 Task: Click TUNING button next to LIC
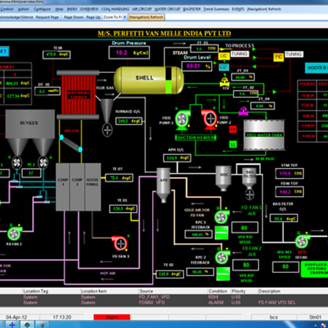click(239, 54)
